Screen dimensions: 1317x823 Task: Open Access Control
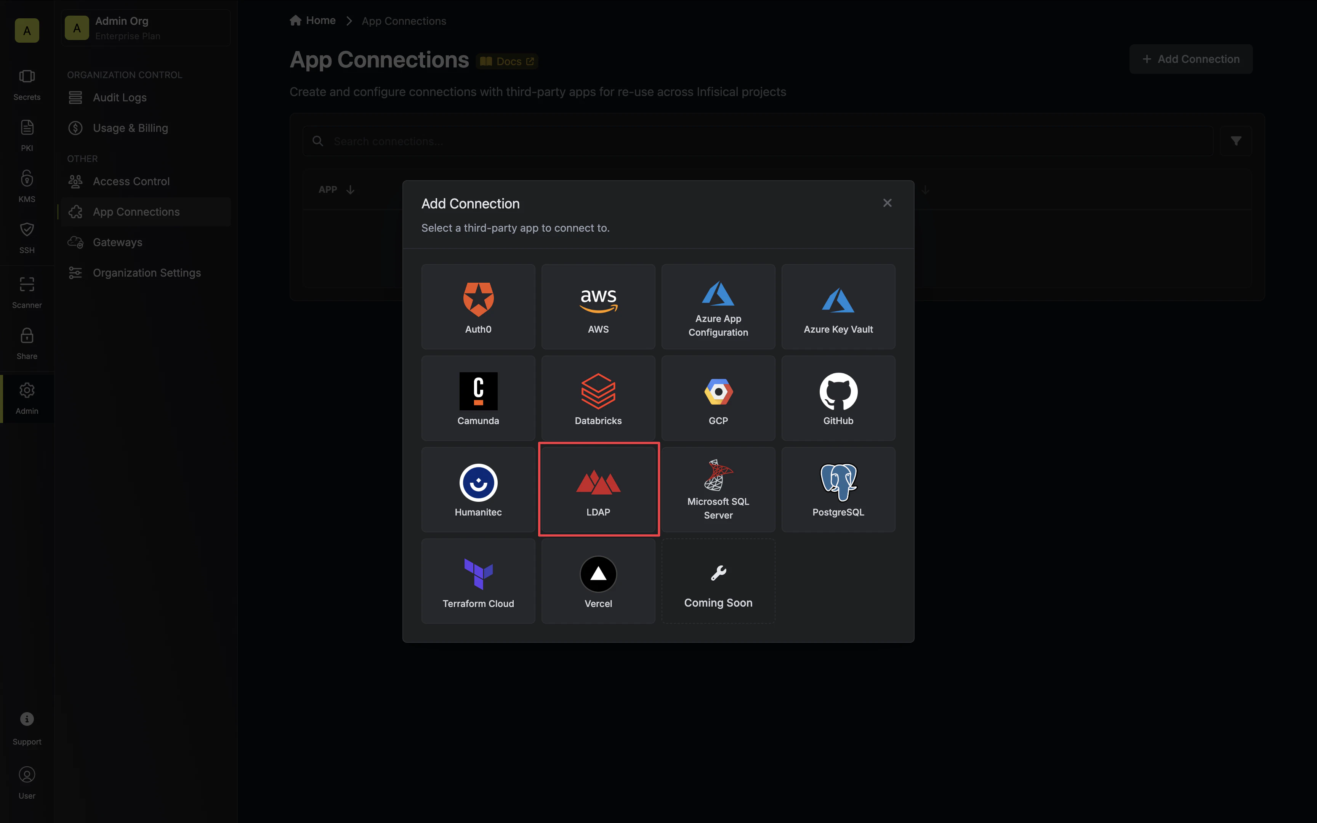tap(146, 181)
